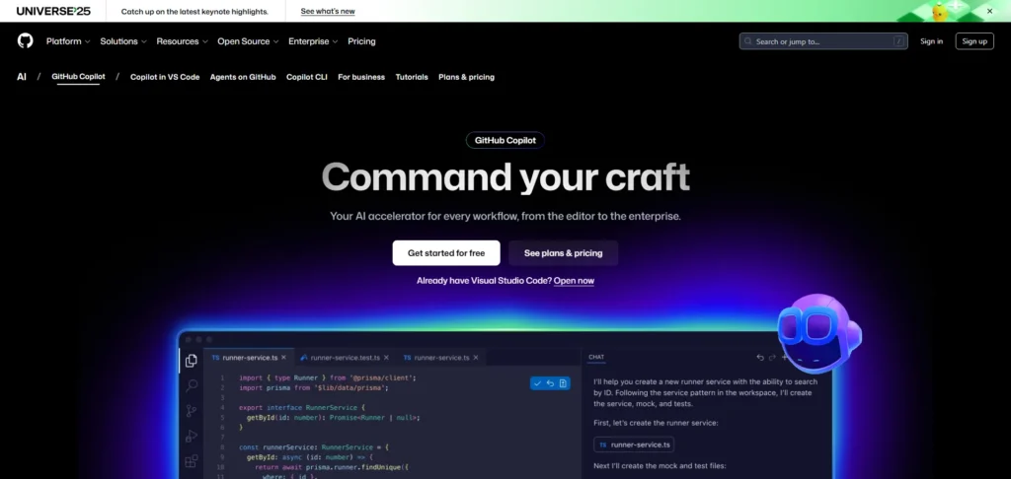The width and height of the screenshot is (1011, 479).
Task: Go to Pricing in the top navigation
Action: tap(361, 41)
